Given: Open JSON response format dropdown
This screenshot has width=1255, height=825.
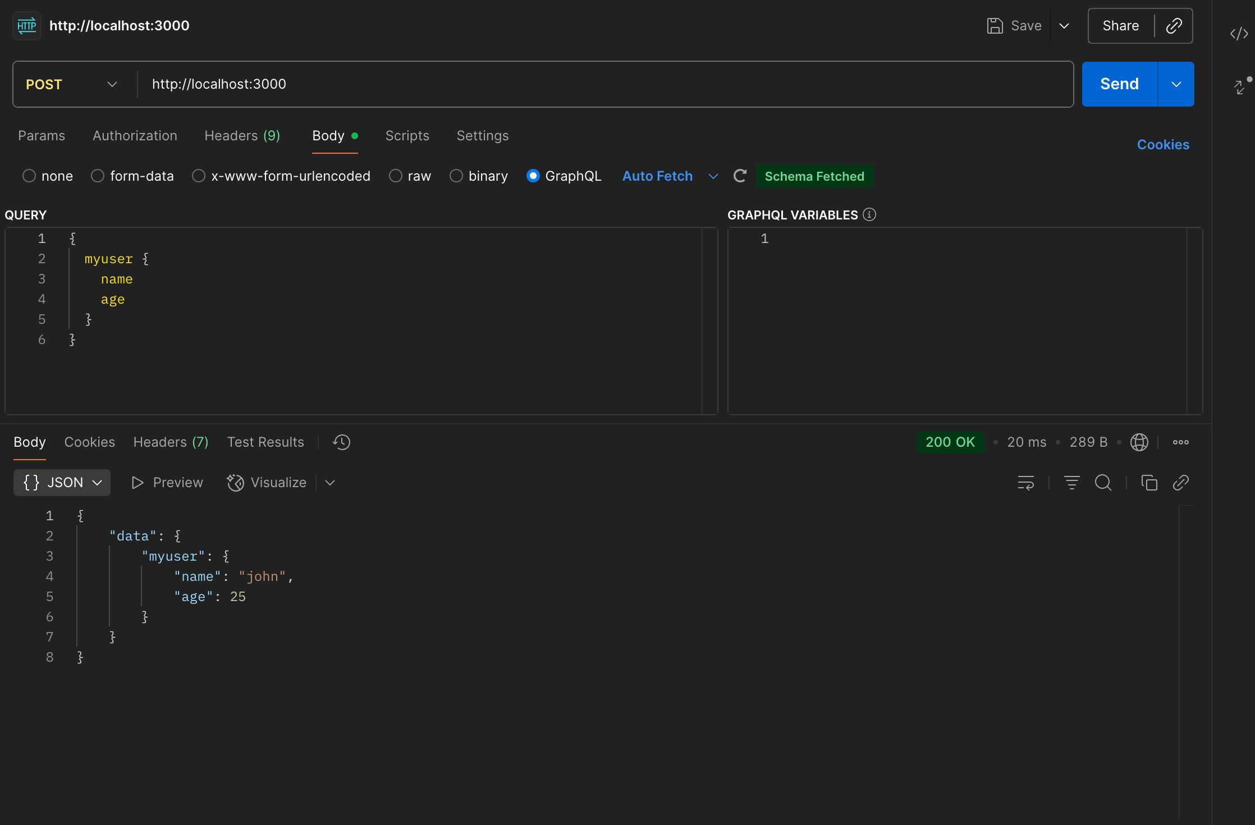Looking at the screenshot, I should pos(62,483).
